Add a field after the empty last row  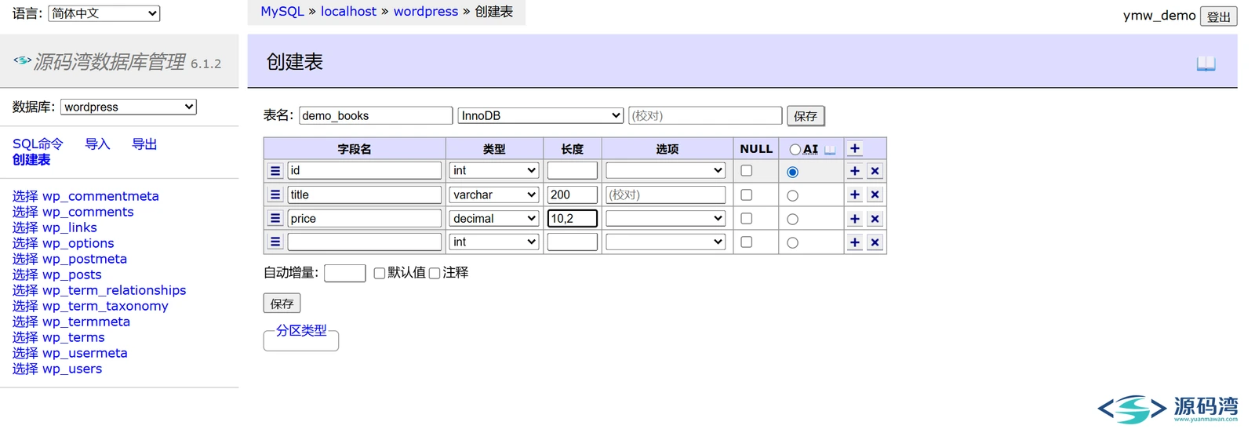click(855, 242)
